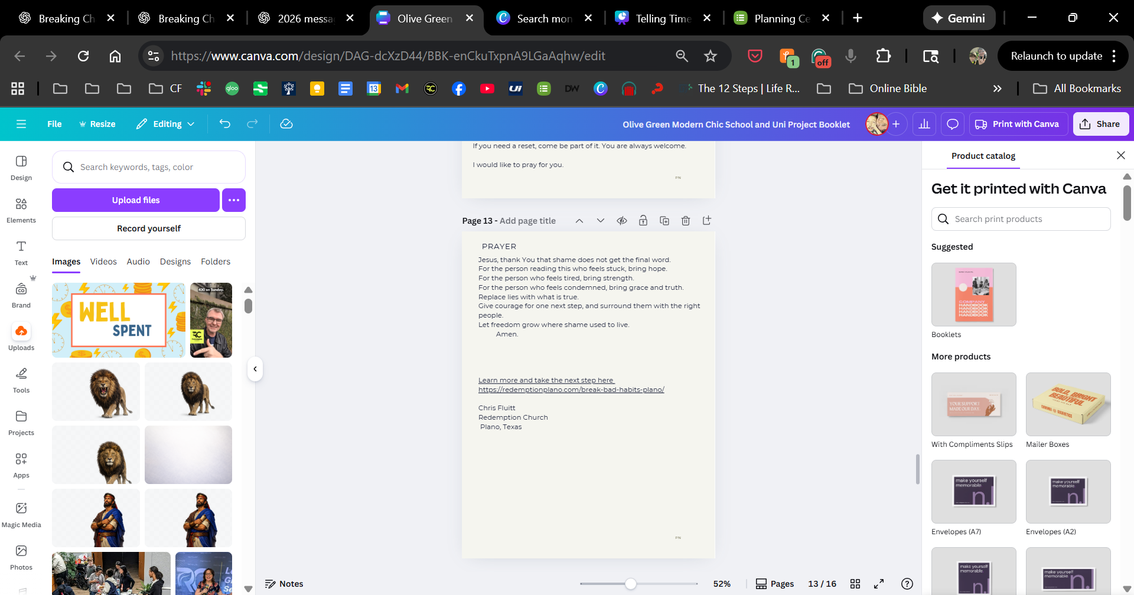Open the File menu
Screen dimensions: 1134x595
click(54, 124)
